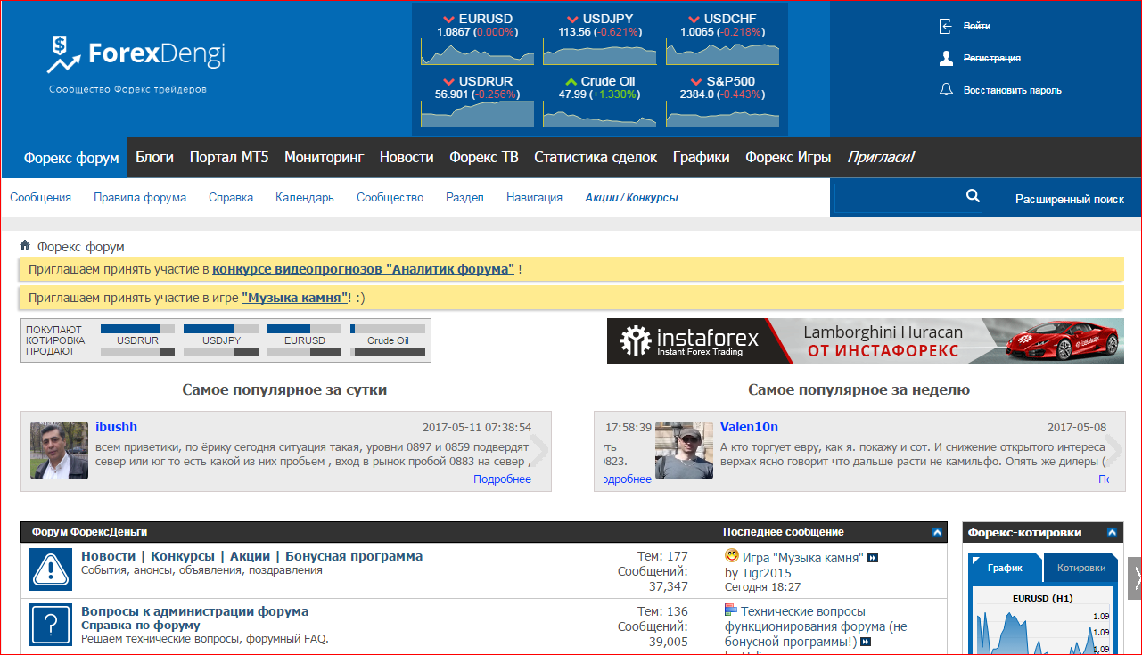Collapse the Форекс-котировки sidebar block
The height and width of the screenshot is (655, 1142).
pos(1112,533)
